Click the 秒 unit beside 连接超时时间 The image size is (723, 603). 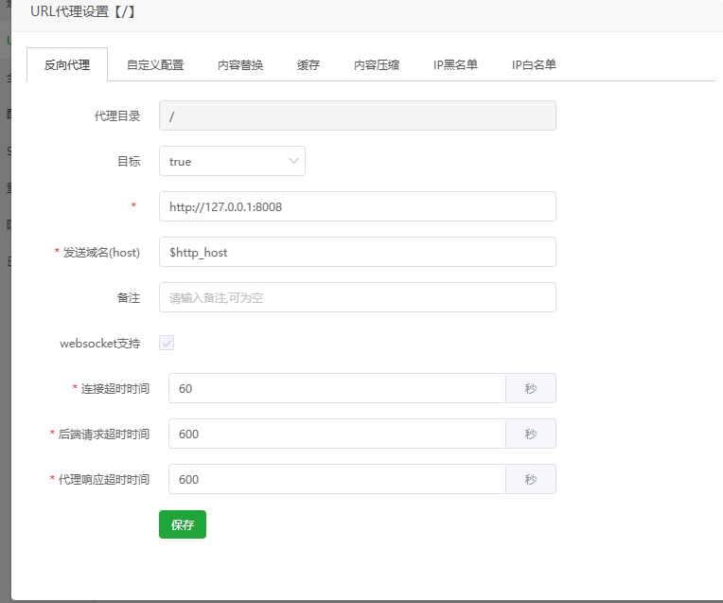(x=531, y=388)
